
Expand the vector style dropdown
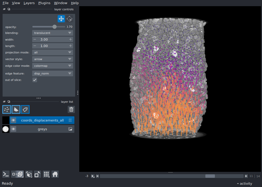tap(53, 59)
